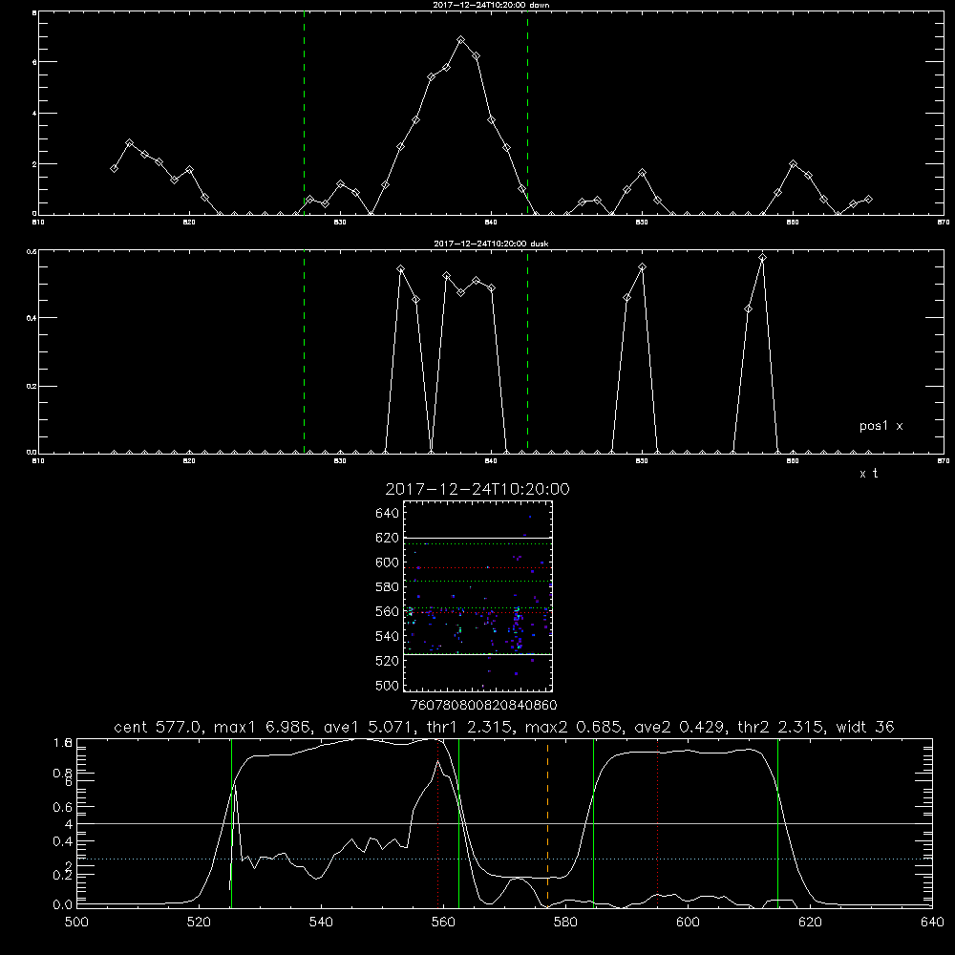Select the 'max2 0.685' value
The width and height of the screenshot is (955, 955).
point(574,727)
